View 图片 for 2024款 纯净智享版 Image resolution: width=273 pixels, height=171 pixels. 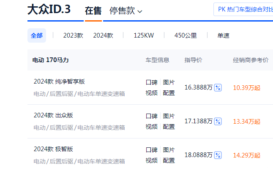tap(169, 82)
